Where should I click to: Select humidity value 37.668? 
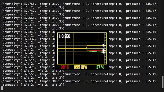click(29, 18)
